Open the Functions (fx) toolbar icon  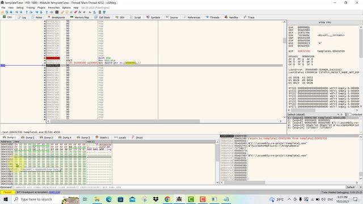pos(80,12)
